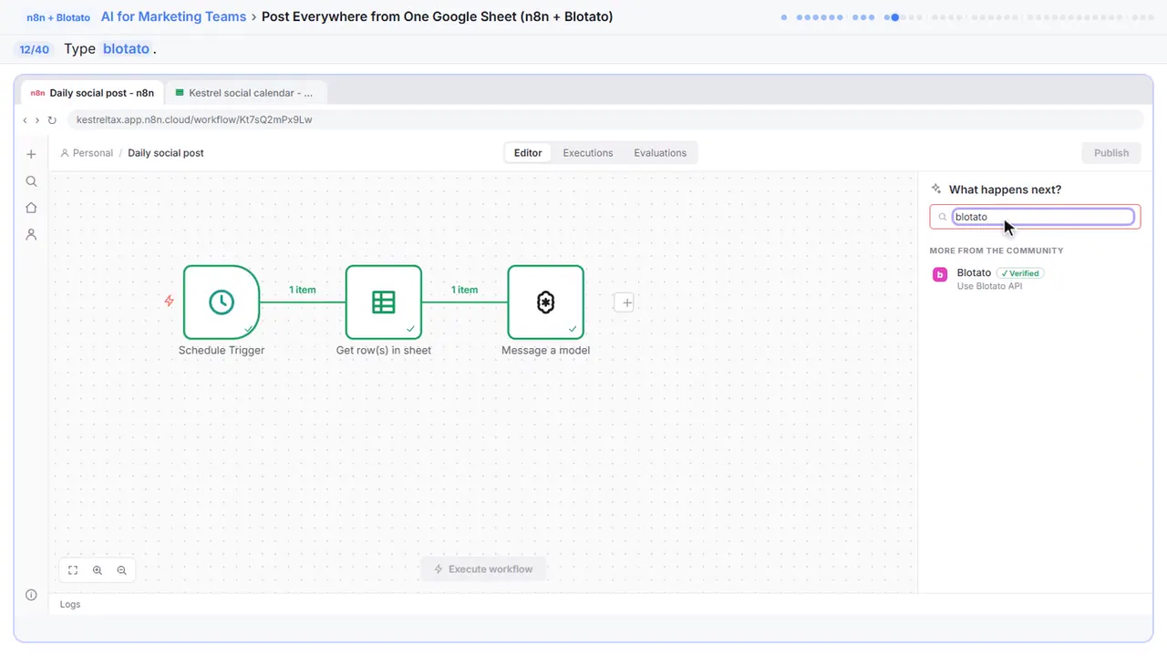Open the Kestrel social calendar browser tab
1167x656 pixels.
[x=246, y=93]
